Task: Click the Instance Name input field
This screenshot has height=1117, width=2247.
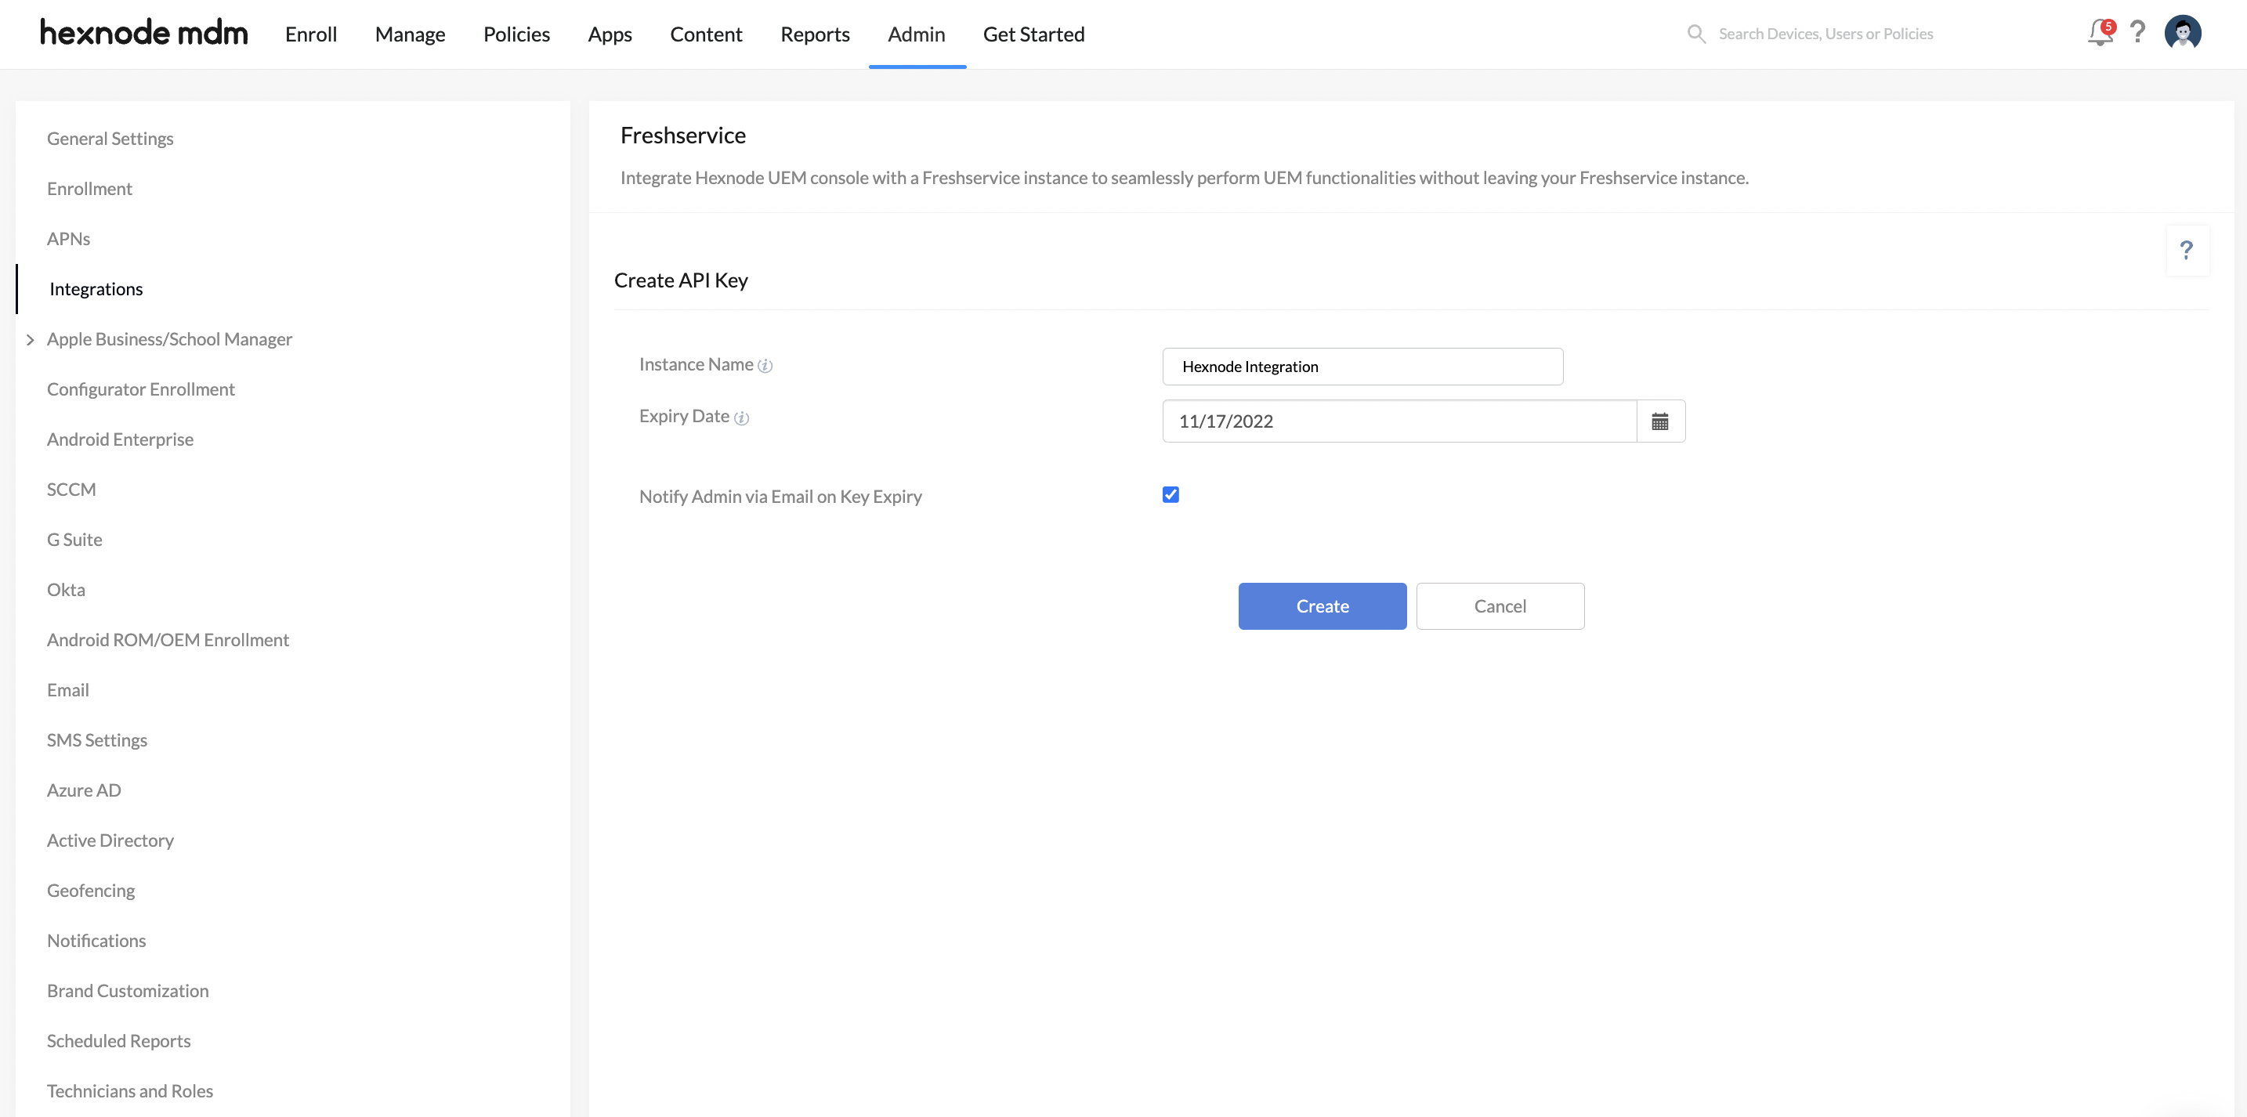Action: click(x=1362, y=367)
